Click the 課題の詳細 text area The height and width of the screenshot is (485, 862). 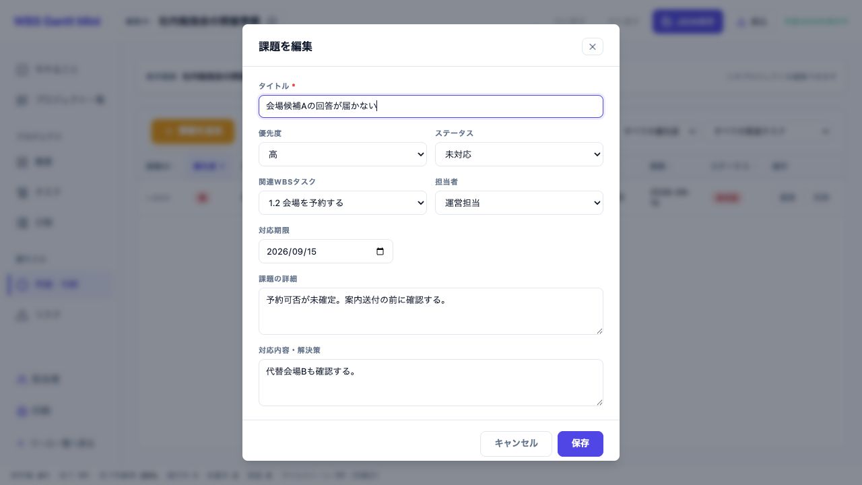point(431,311)
